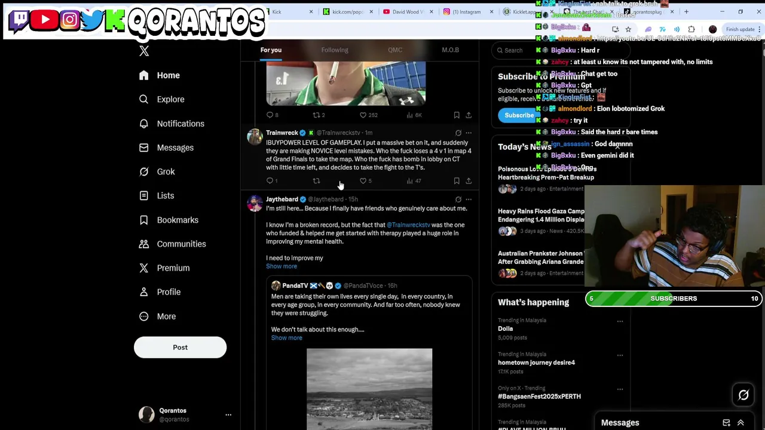765x430 pixels.
Task: Repost Trainwreck's post
Action: coord(316,181)
